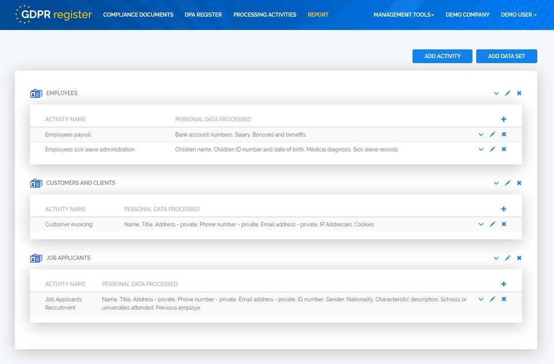The width and height of the screenshot is (554, 364).
Task: Delete the Customers and Clients data set
Action: tap(519, 183)
